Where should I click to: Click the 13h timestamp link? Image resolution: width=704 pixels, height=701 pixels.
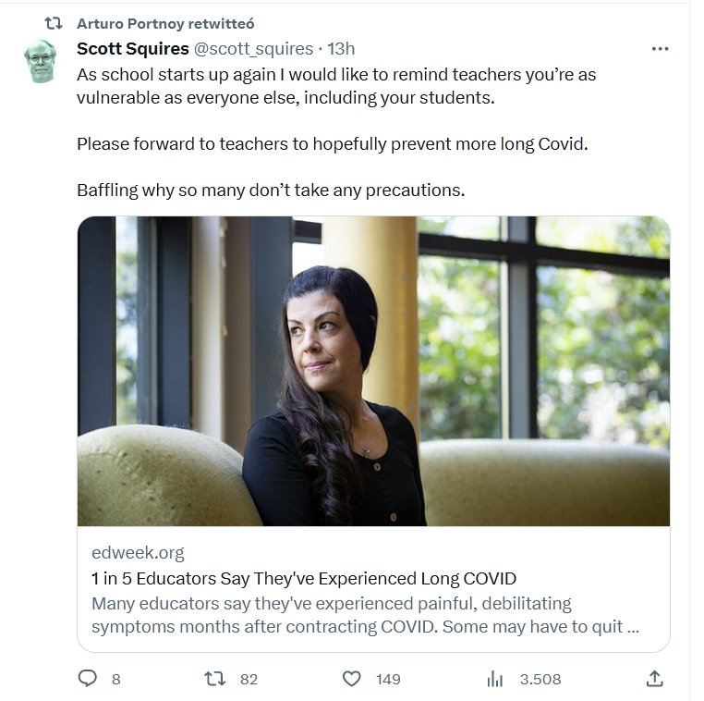point(341,49)
